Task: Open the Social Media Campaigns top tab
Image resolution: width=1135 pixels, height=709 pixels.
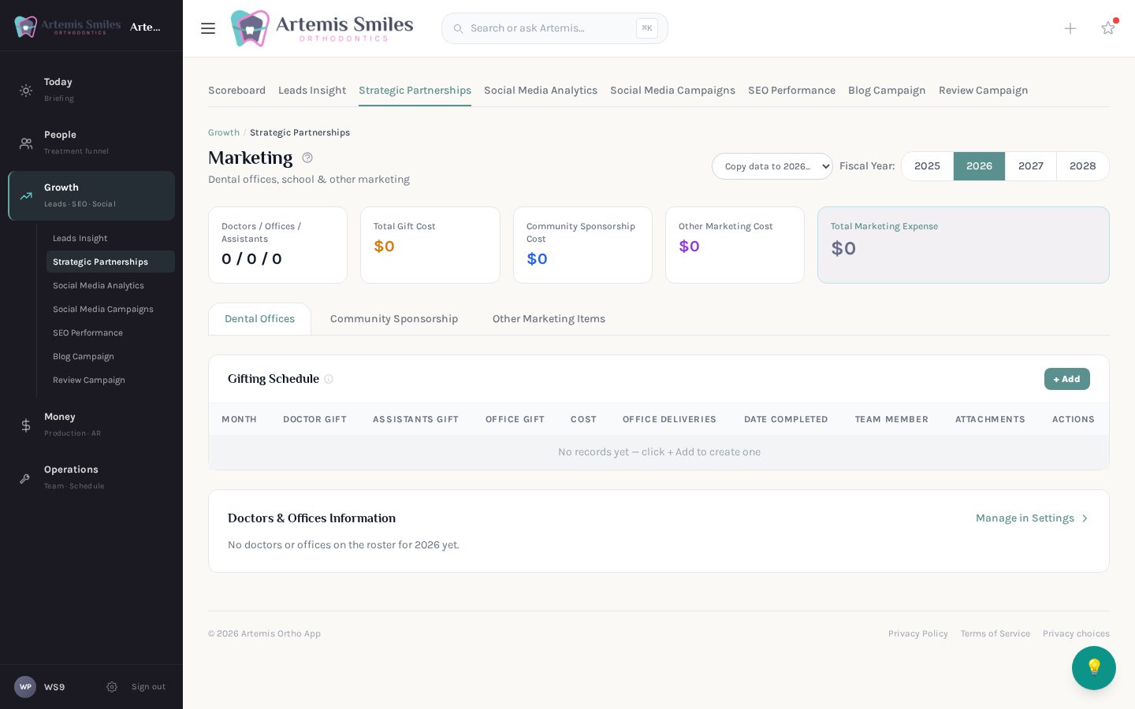Action: tap(672, 91)
